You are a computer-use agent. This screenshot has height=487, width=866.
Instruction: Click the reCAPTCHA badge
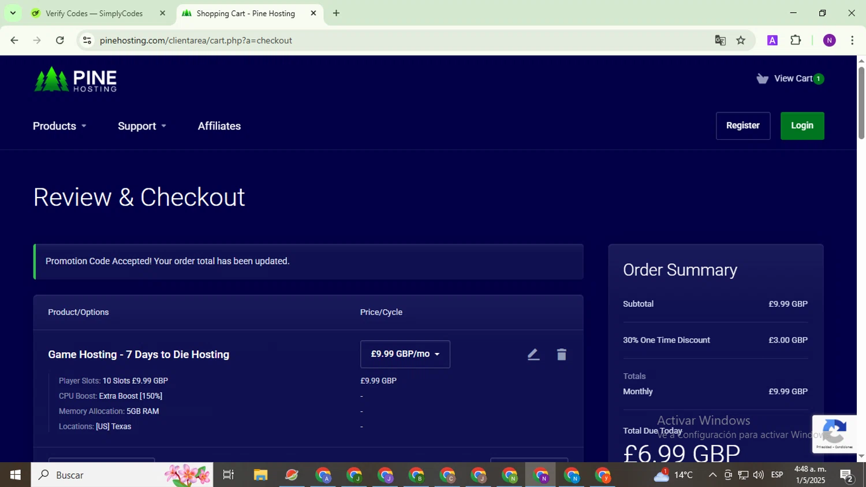click(x=834, y=434)
